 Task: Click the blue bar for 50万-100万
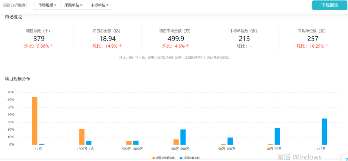230,141
